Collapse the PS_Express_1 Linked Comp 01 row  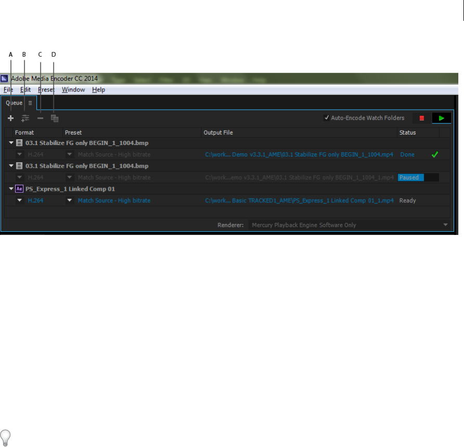(11, 189)
